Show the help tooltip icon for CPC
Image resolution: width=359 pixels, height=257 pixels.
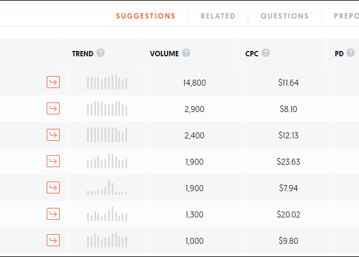pyautogui.click(x=266, y=53)
